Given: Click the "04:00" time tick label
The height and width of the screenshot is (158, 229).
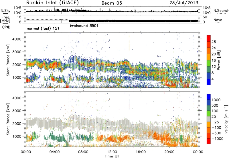Looking at the screenshot, I should (54, 152).
